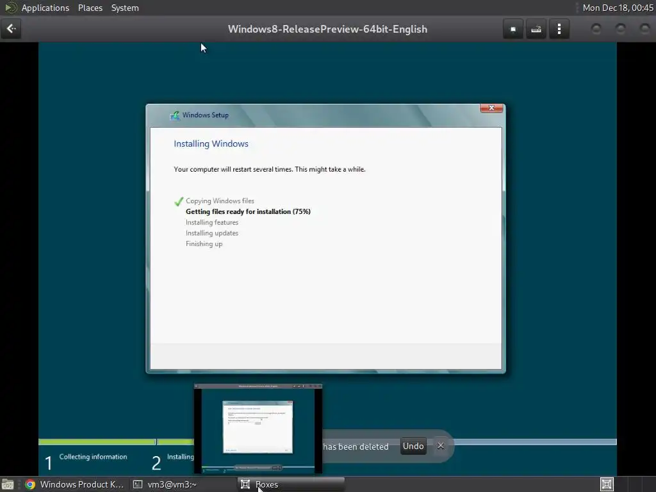Click Undo on the deletion notification
The width and height of the screenshot is (656, 492).
coord(413,446)
